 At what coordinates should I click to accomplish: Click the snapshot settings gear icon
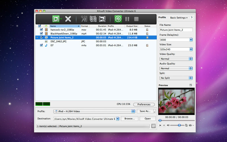[x=186, y=125]
